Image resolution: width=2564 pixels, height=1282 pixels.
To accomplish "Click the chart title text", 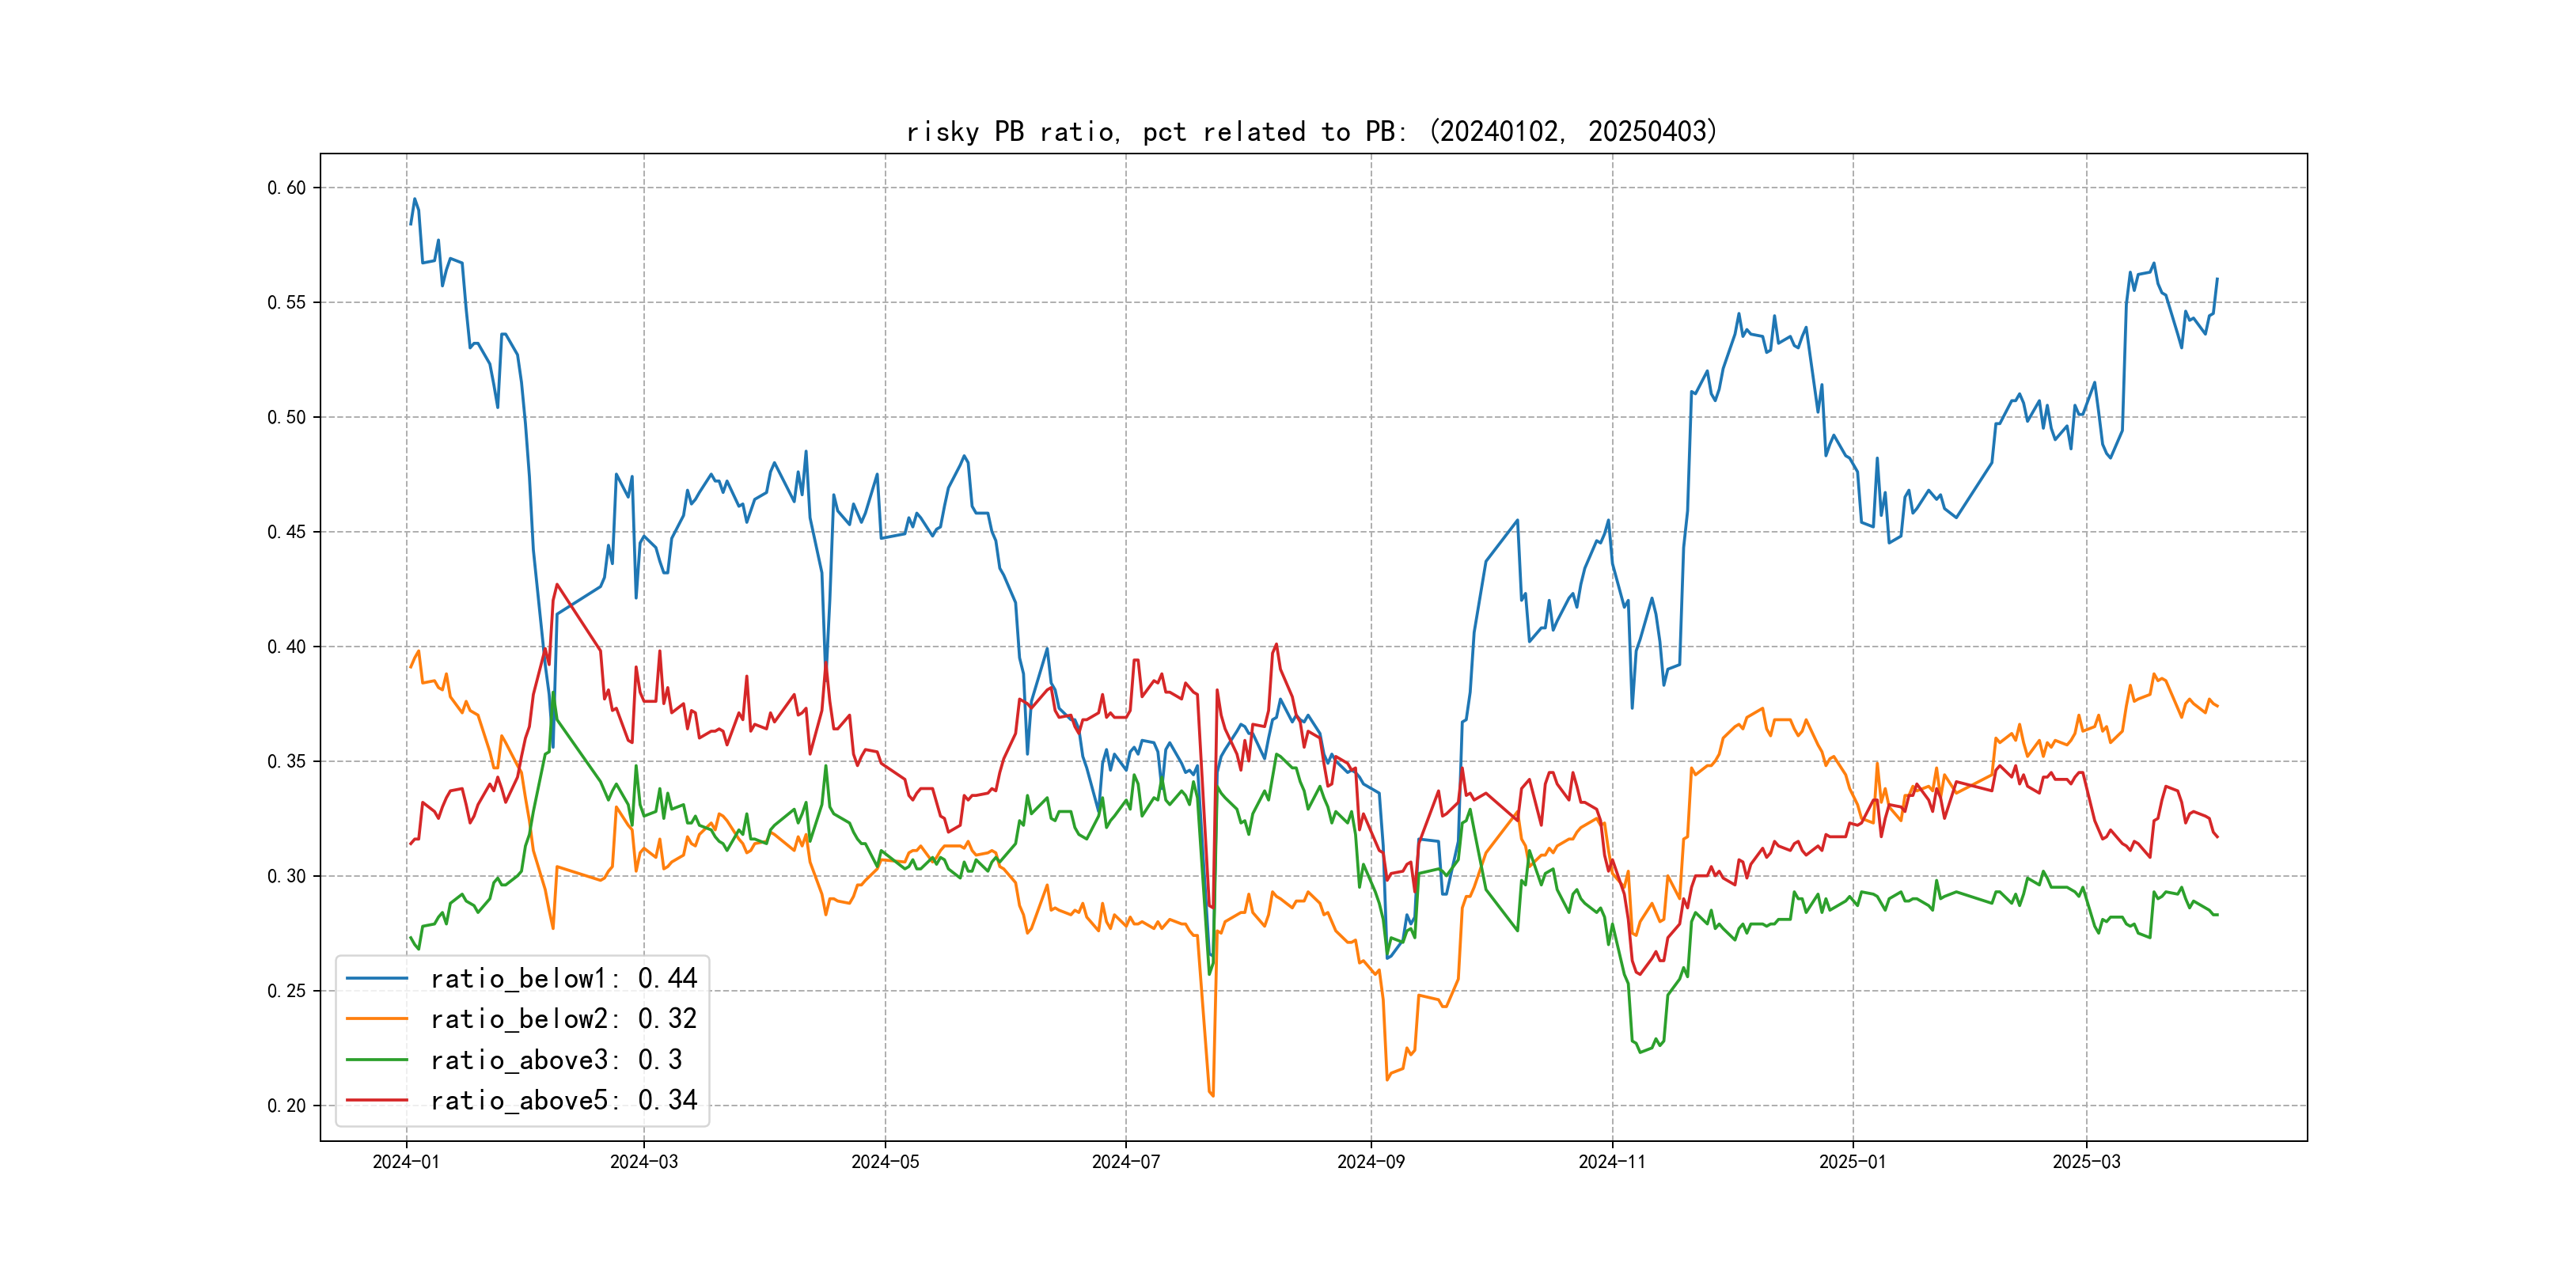I will pos(1312,131).
